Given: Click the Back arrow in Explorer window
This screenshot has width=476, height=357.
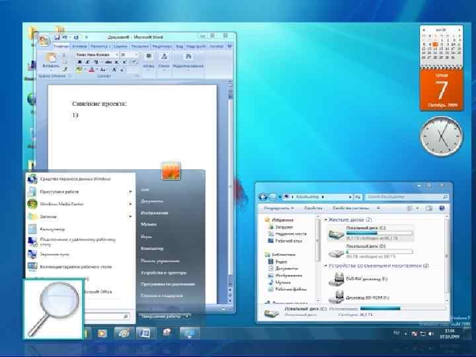Looking at the screenshot, I should click(263, 197).
